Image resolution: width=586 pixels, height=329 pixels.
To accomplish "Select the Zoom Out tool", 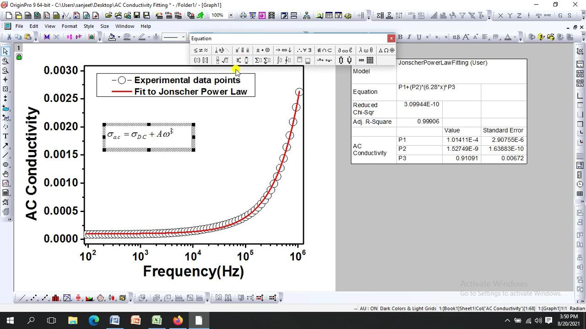I will pyautogui.click(x=5, y=70).
